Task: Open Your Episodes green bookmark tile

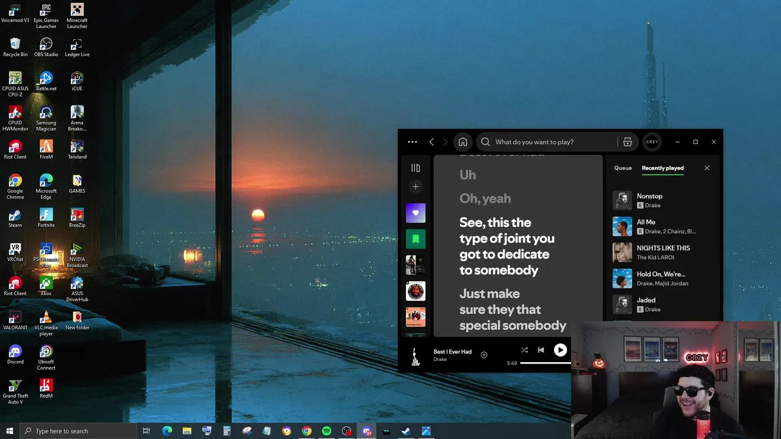Action: click(x=416, y=239)
